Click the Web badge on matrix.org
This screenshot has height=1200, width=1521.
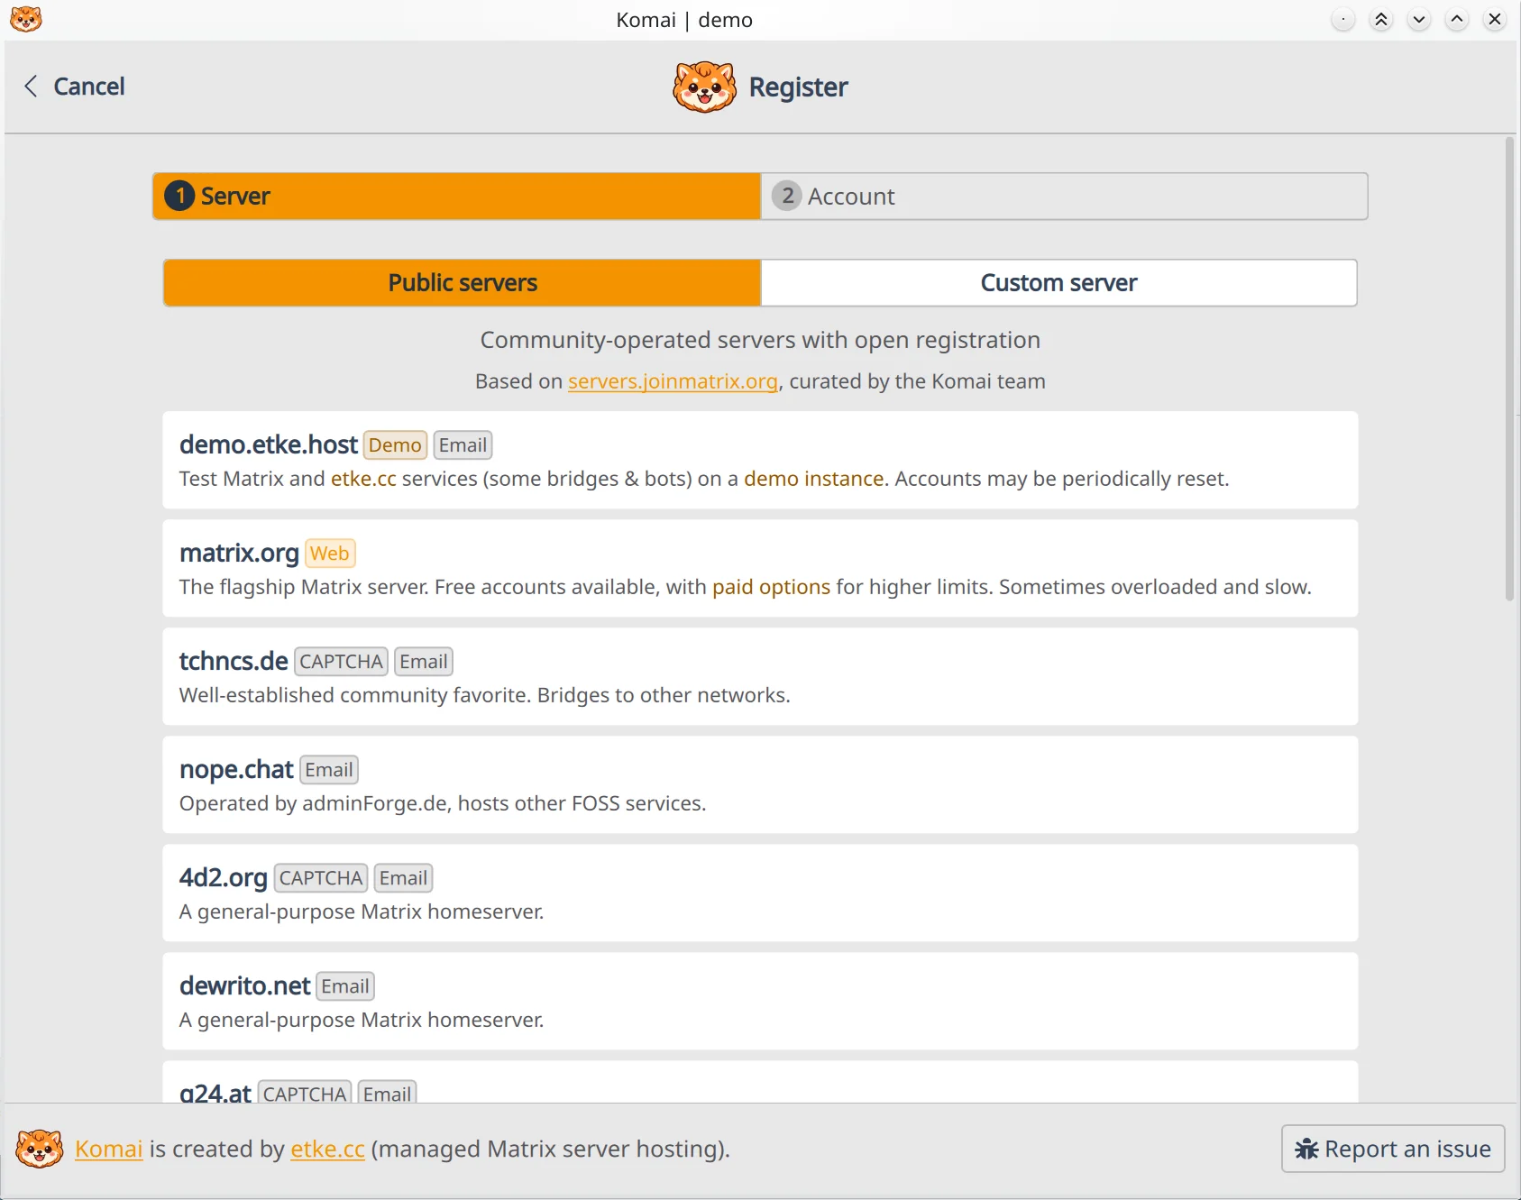[x=330, y=554]
